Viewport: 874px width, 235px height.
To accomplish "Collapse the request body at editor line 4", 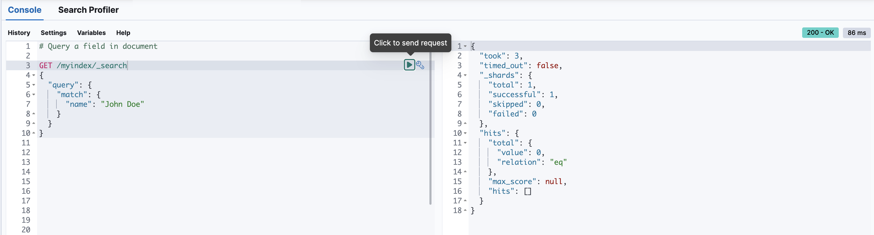I will [x=34, y=75].
